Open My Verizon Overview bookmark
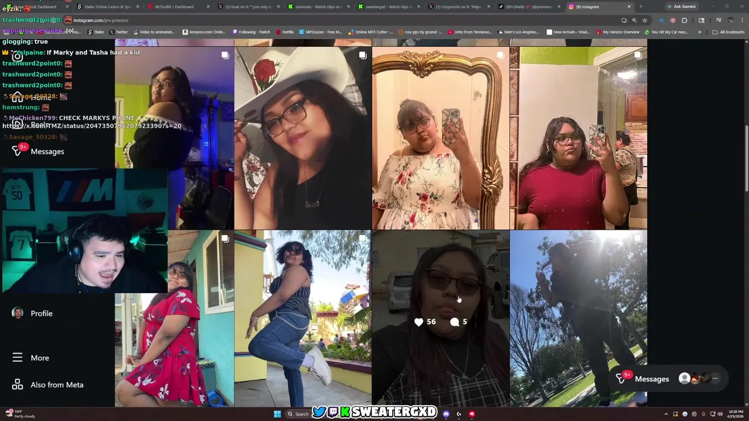Image resolution: width=749 pixels, height=421 pixels. tap(617, 32)
